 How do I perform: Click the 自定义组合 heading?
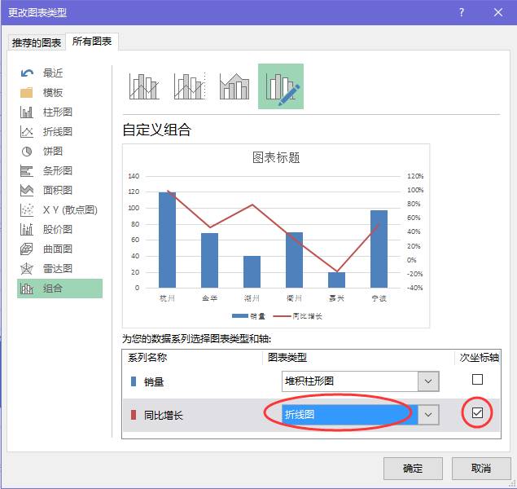[157, 130]
